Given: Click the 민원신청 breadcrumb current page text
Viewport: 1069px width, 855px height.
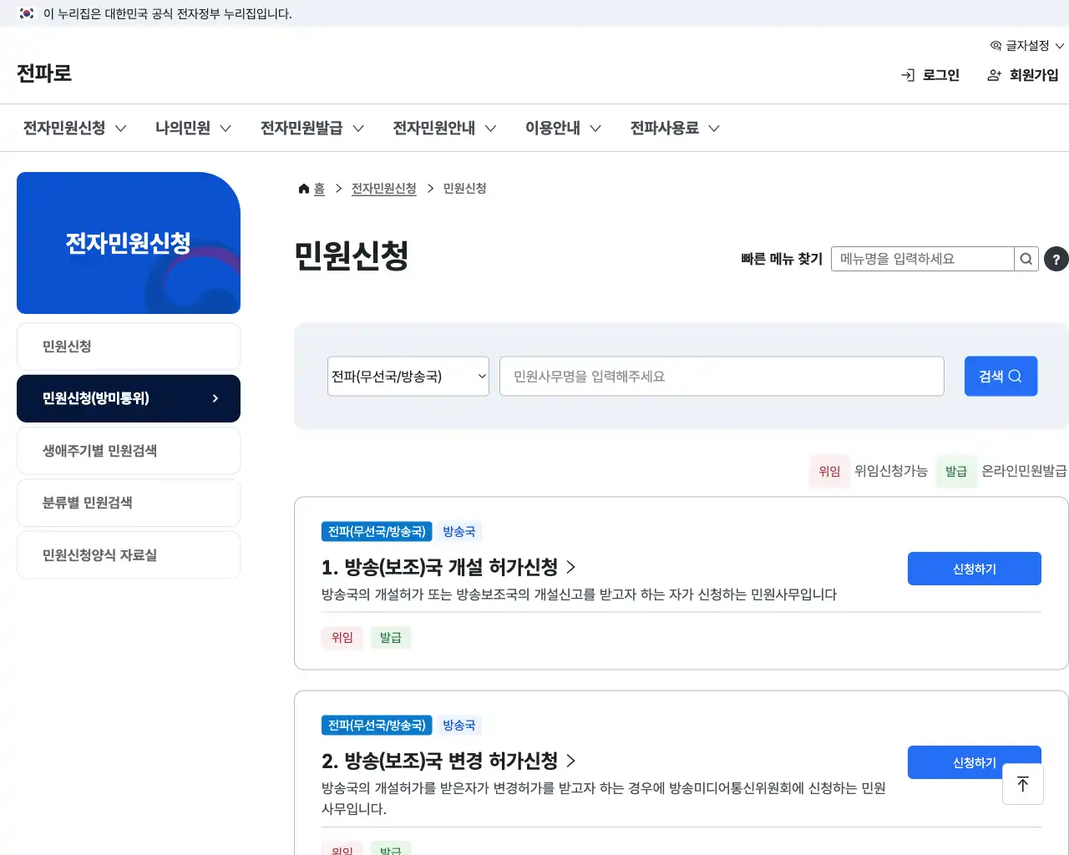Looking at the screenshot, I should coord(465,189).
